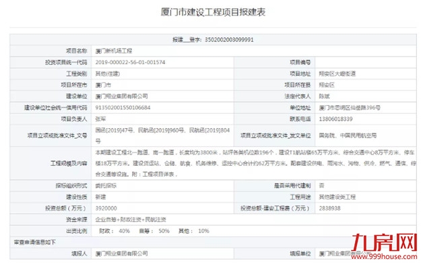Screen dimensions: 421x263
Task: Select the value '否' for 代建制
Action: tap(321, 186)
